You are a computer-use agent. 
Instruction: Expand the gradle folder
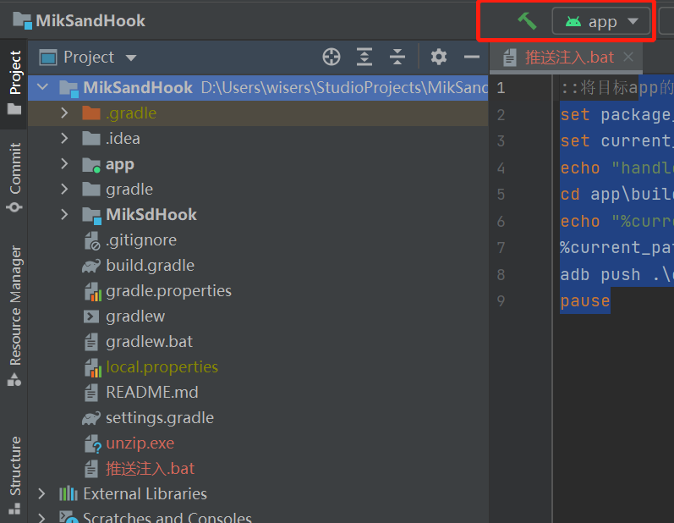pyautogui.click(x=64, y=189)
